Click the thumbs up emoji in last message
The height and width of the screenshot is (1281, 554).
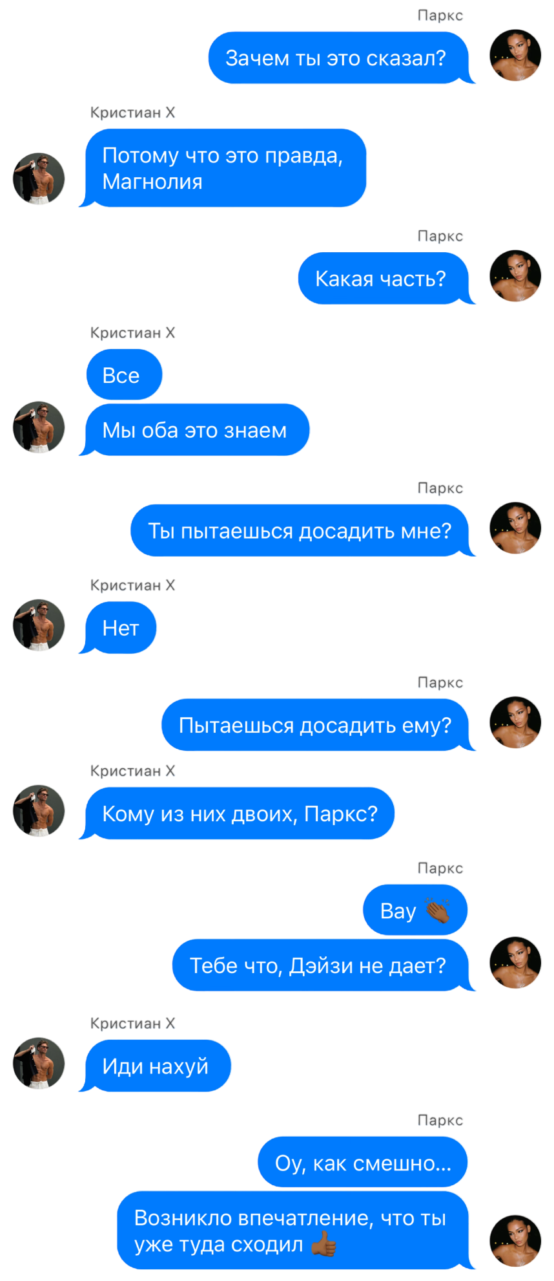(x=323, y=1243)
